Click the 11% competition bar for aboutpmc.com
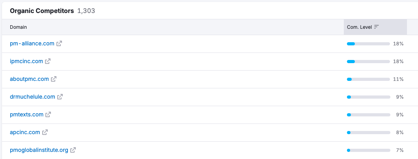Image resolution: width=418 pixels, height=159 pixels. tap(368, 79)
